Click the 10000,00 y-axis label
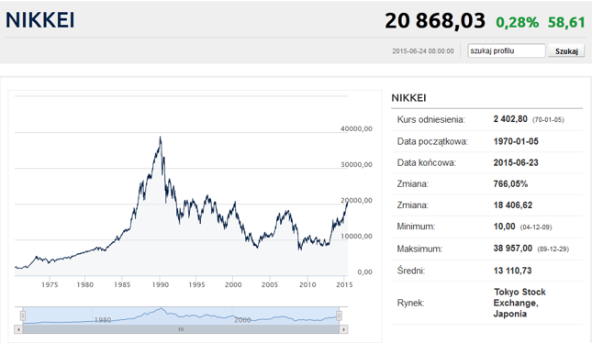This screenshot has width=592, height=343. 356,237
